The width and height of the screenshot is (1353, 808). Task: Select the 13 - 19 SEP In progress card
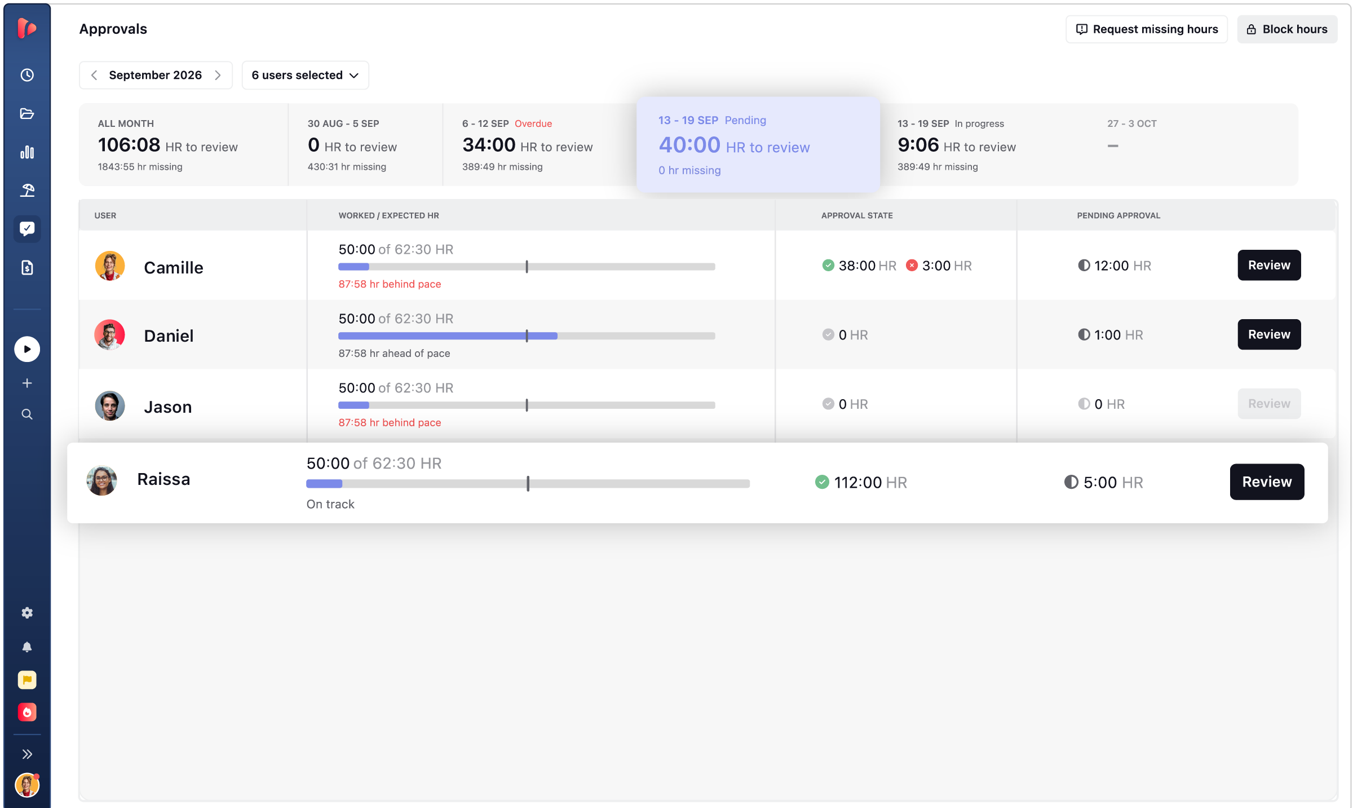point(984,144)
